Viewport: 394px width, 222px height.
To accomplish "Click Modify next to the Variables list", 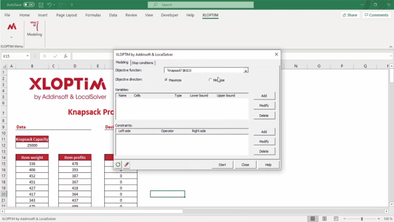I will [264, 105].
